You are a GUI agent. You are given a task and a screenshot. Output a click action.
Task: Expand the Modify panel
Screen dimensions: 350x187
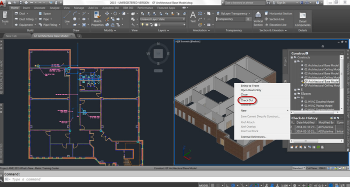point(110,30)
